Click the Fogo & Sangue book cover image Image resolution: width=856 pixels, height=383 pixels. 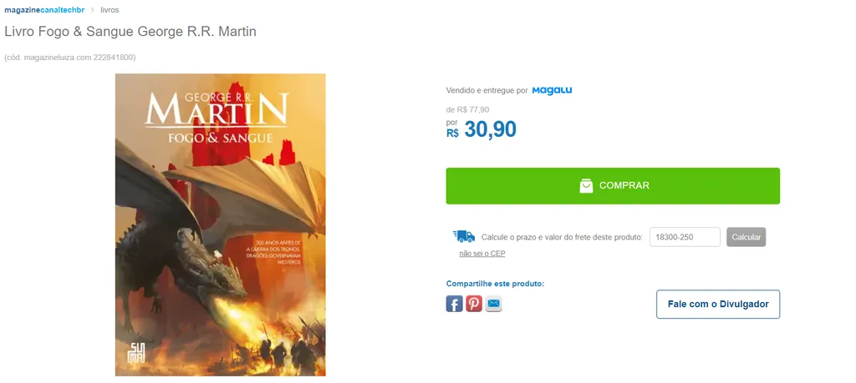pos(220,224)
